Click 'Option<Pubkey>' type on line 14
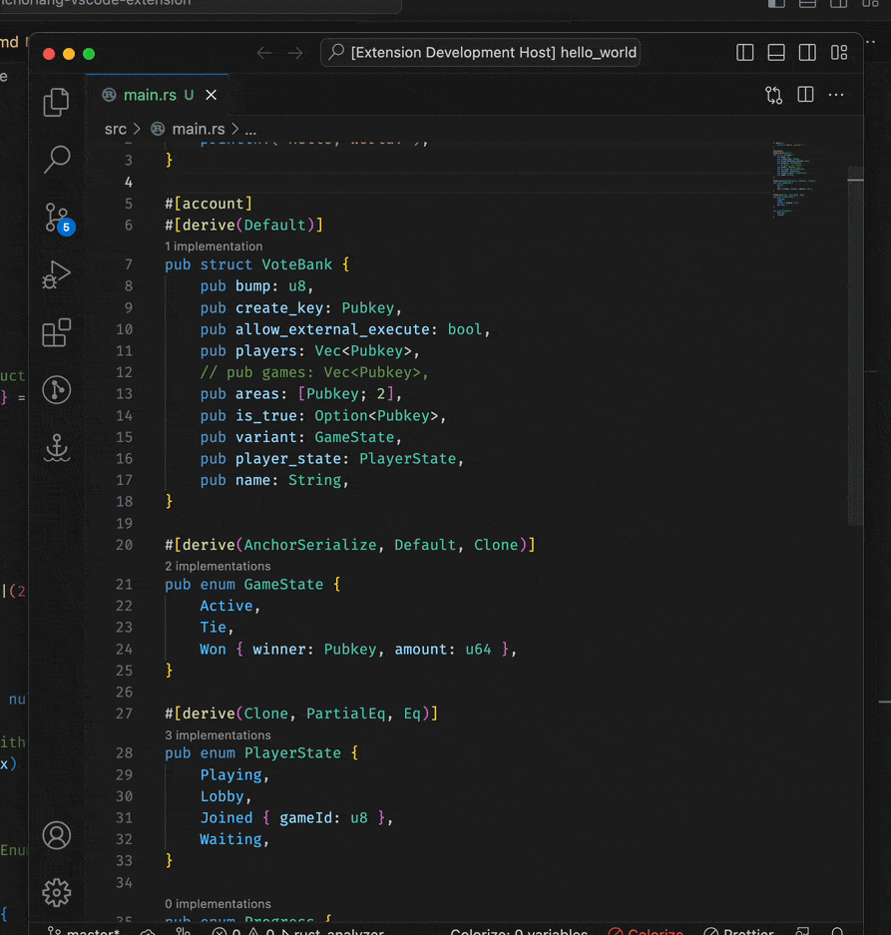 tap(376, 416)
